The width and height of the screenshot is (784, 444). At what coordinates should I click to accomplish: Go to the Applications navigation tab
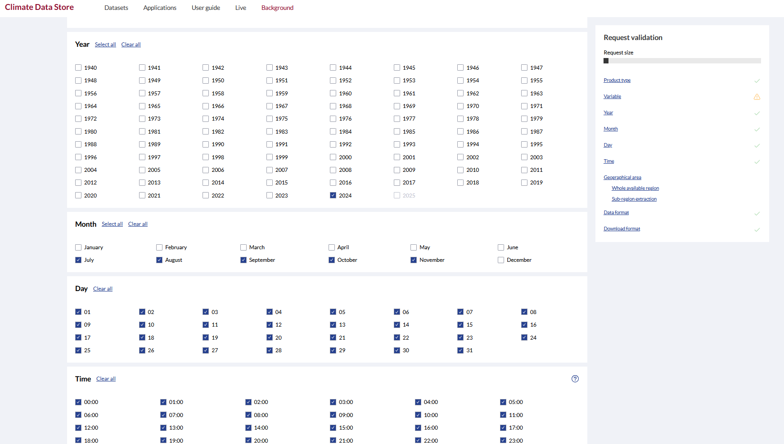pos(160,8)
